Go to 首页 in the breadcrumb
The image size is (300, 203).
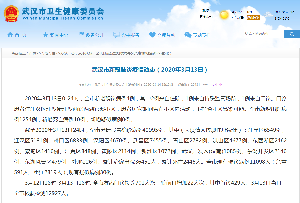tap(33, 53)
